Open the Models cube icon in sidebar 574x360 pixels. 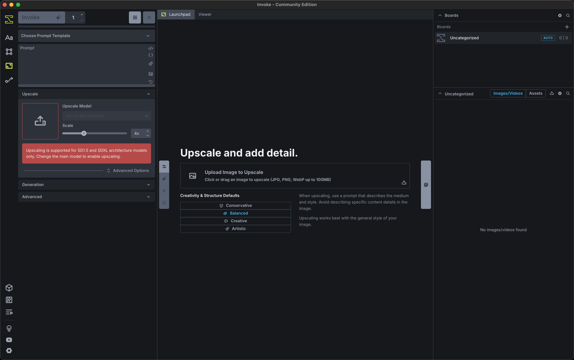(x=9, y=288)
